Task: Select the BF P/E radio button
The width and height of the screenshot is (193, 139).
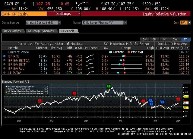Action: (5, 56)
